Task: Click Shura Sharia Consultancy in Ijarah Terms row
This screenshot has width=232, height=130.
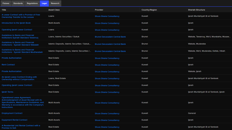Action: pyautogui.click(x=107, y=92)
